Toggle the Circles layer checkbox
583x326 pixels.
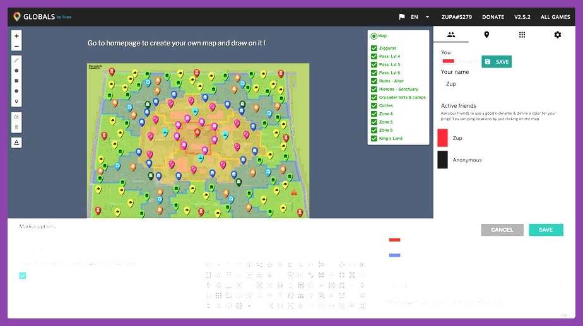[374, 105]
